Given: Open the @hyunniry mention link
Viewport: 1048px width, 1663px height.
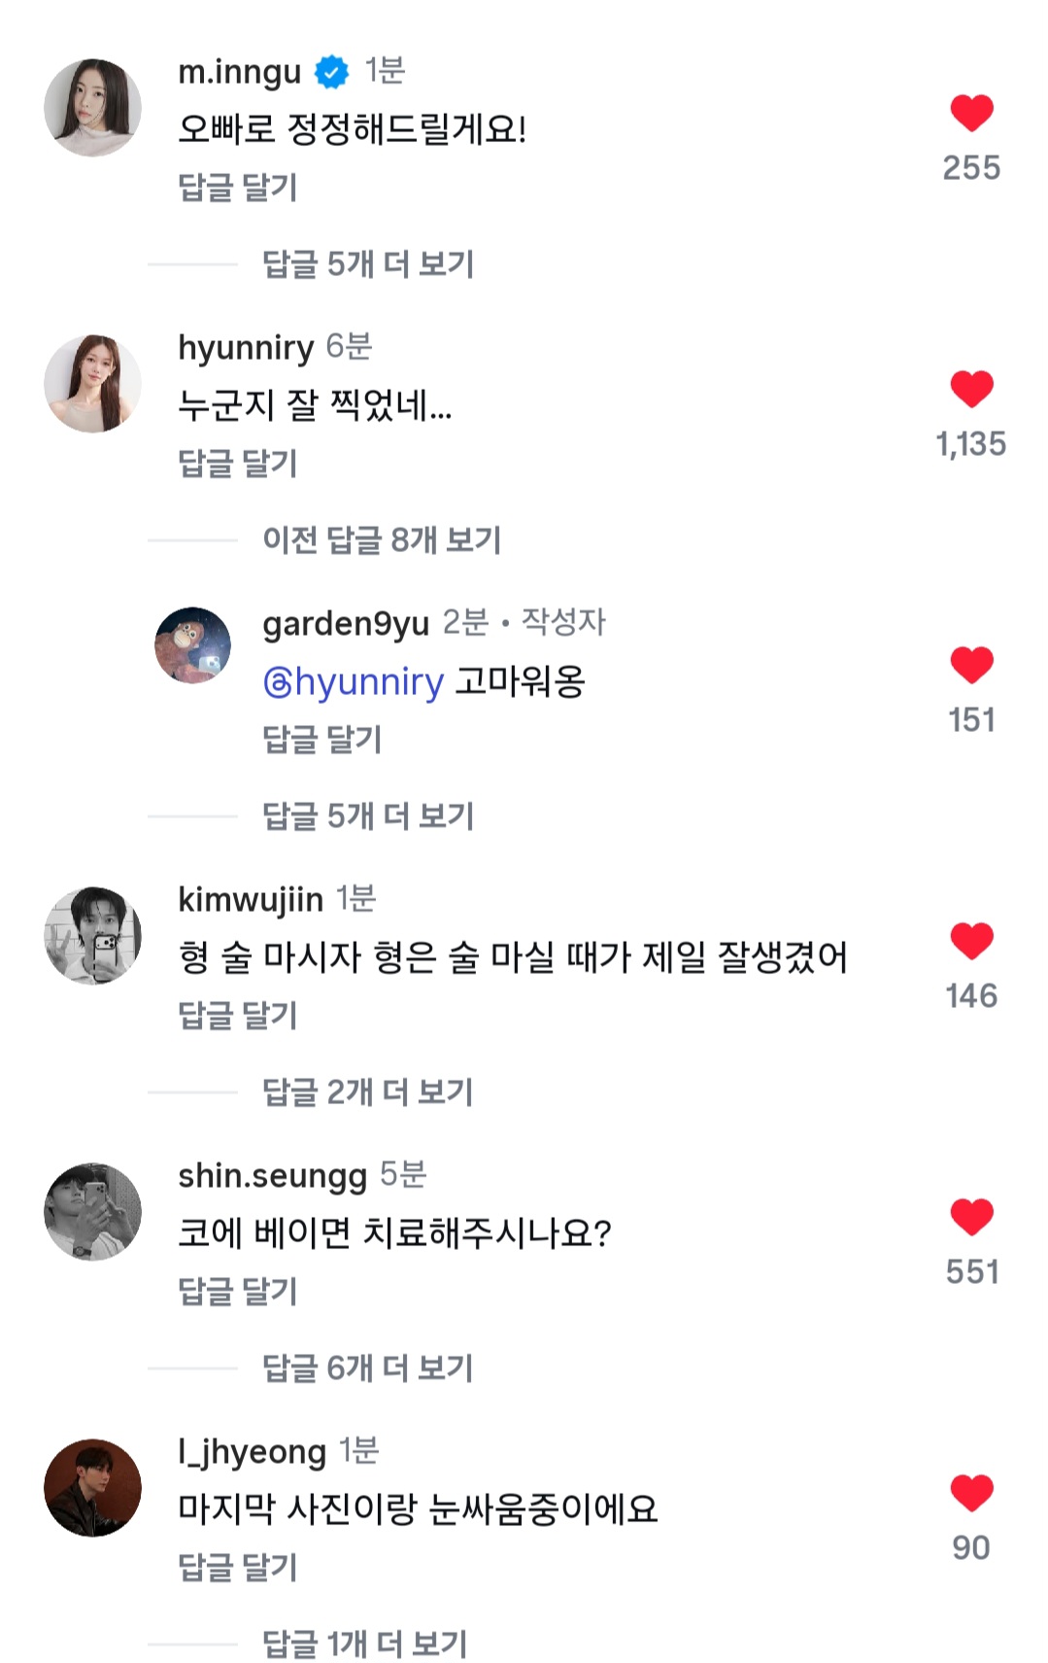Looking at the screenshot, I should coord(354,682).
